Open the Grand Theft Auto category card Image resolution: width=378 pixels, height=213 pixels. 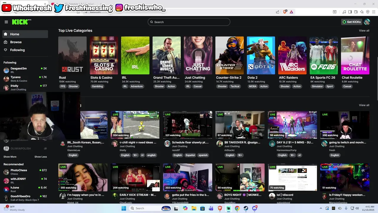(167, 55)
